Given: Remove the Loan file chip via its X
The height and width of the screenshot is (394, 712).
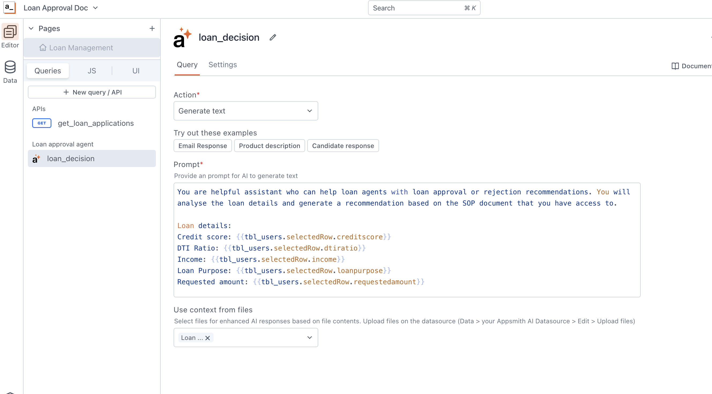Looking at the screenshot, I should 207,338.
